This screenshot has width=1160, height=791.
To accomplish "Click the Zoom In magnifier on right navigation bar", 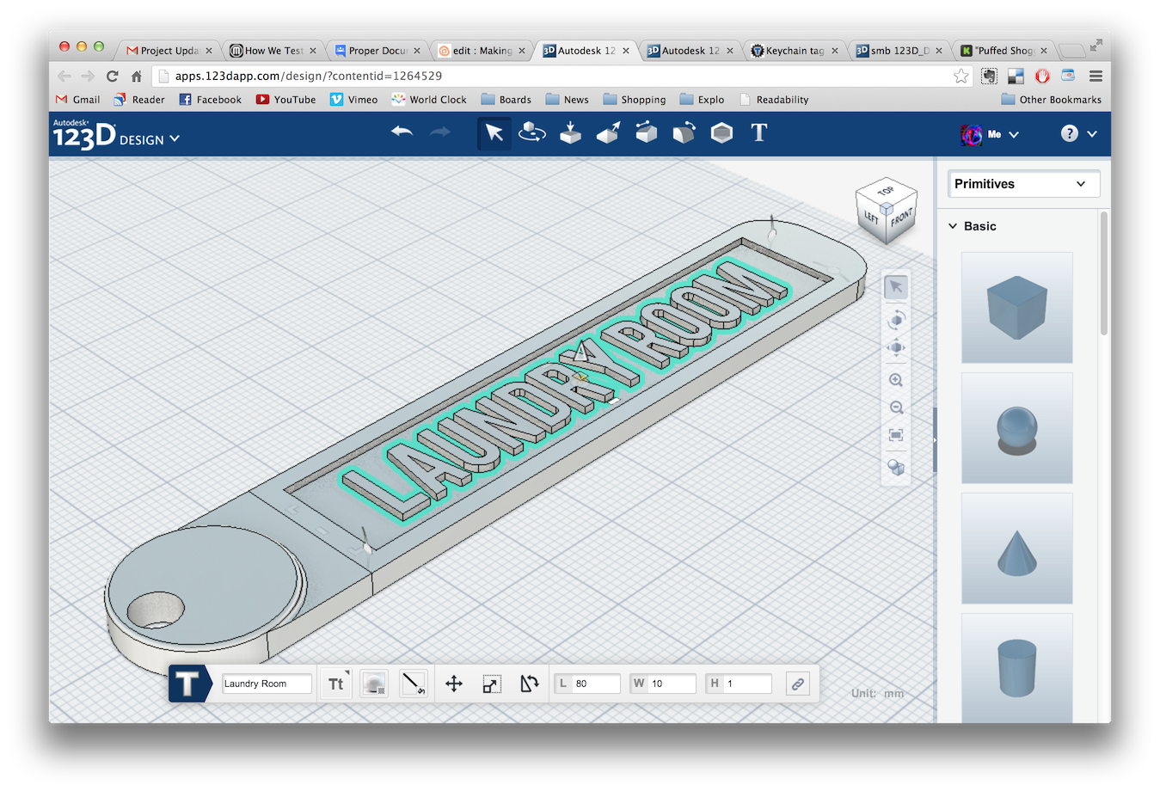I will click(x=896, y=379).
